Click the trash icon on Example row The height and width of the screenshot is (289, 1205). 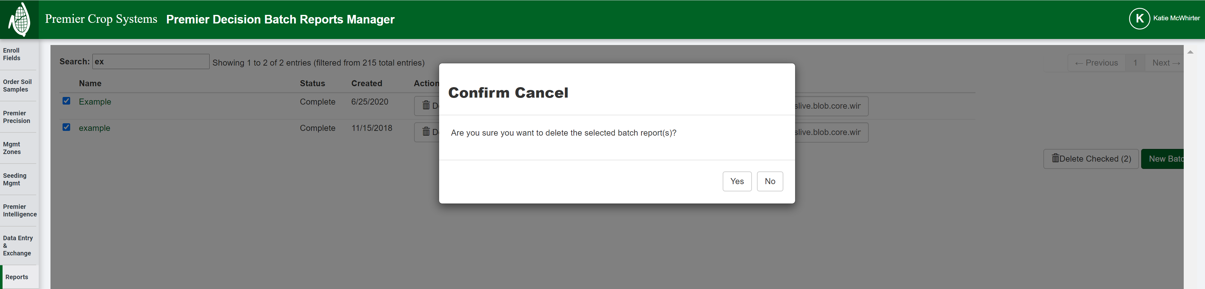pyautogui.click(x=426, y=106)
